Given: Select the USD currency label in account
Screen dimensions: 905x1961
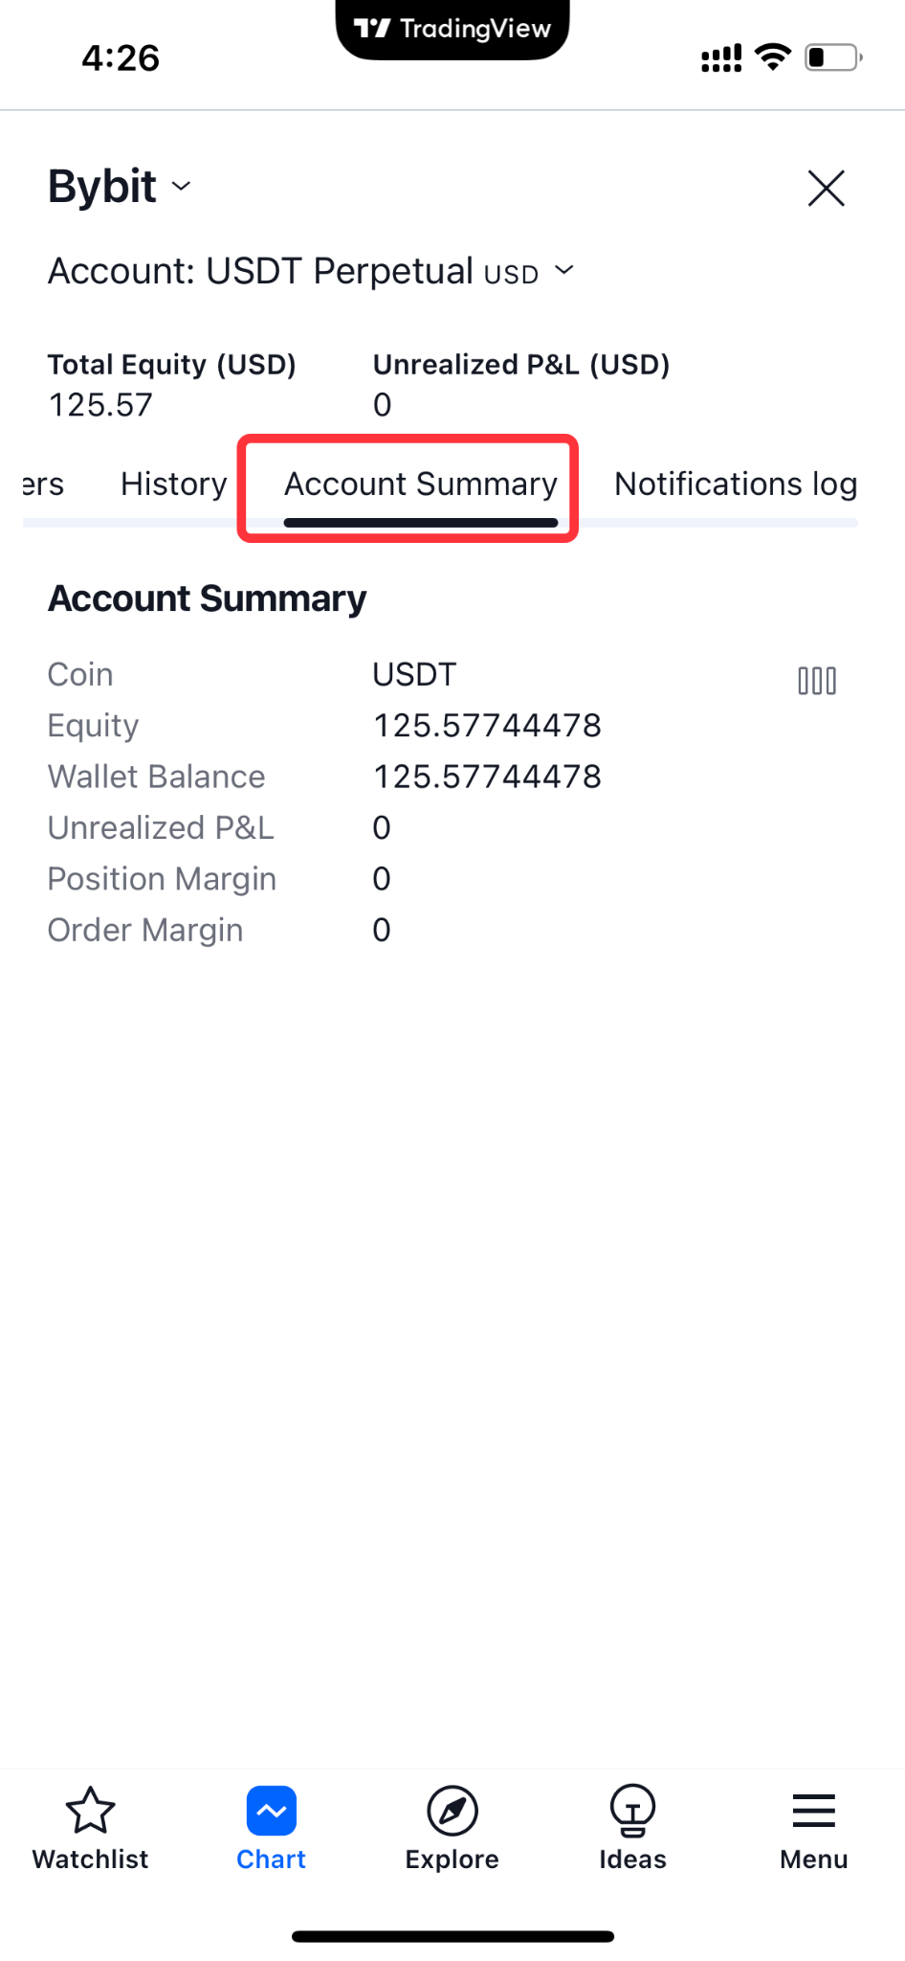Looking at the screenshot, I should click(511, 275).
